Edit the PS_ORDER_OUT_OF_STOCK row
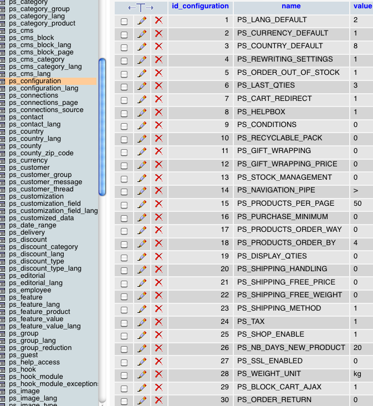This screenshot has height=406, width=373. click(x=142, y=73)
